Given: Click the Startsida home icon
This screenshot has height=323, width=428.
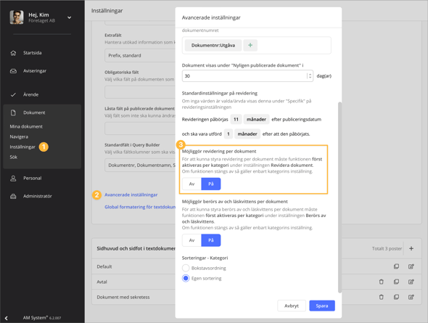Looking at the screenshot, I should 13,53.
